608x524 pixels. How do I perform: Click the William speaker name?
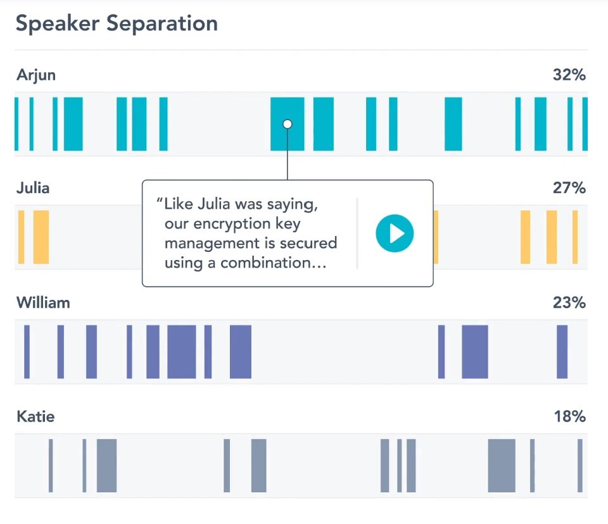43,303
